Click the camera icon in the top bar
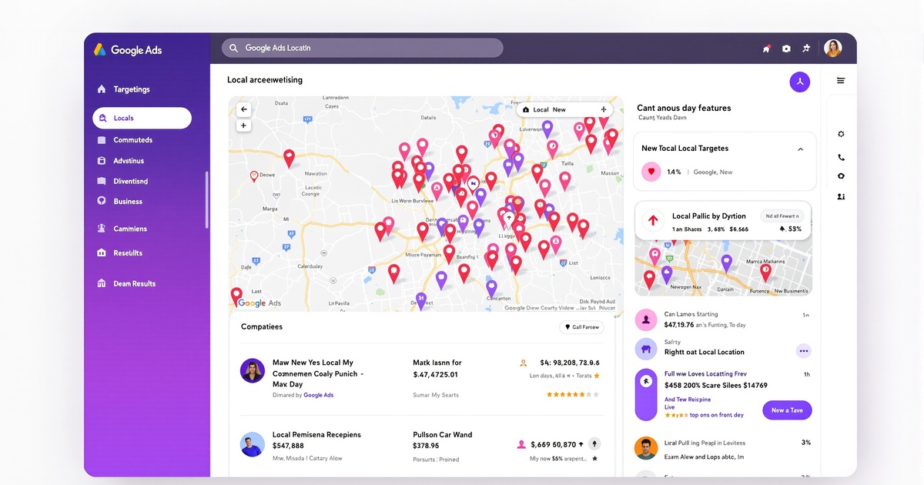 tap(786, 48)
